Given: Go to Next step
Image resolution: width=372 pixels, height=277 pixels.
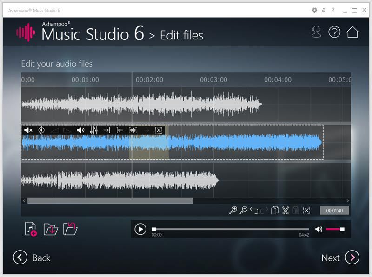Looking at the screenshot, I should pyautogui.click(x=340, y=258).
